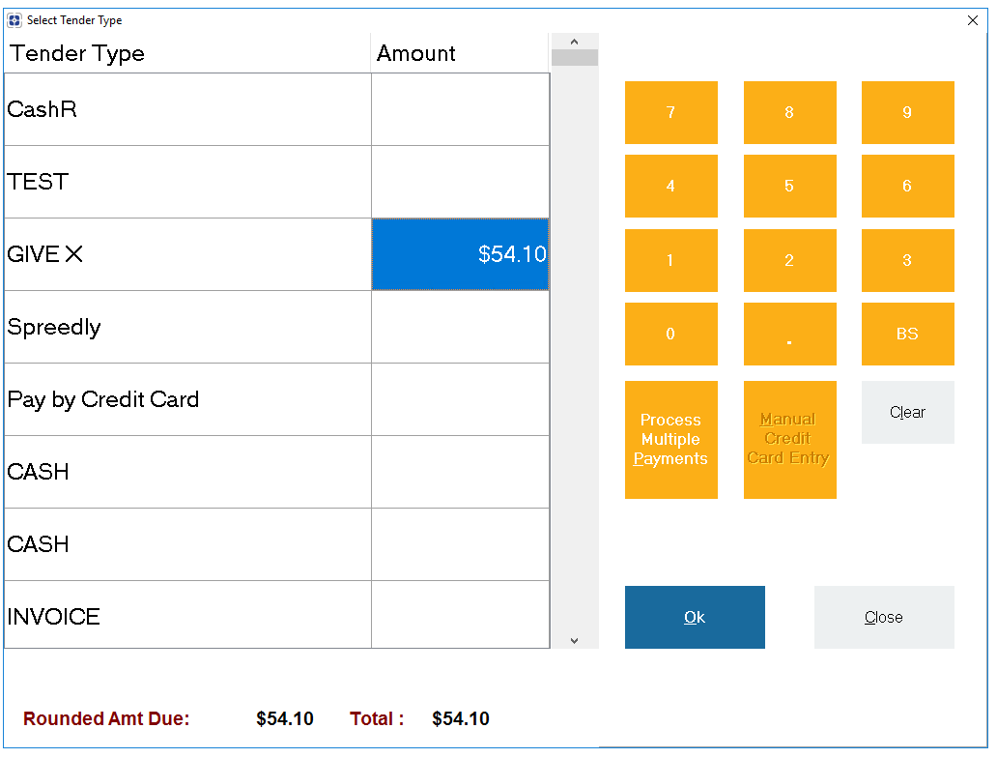Confirm payment with the Ok button
The height and width of the screenshot is (758, 997).
[694, 617]
